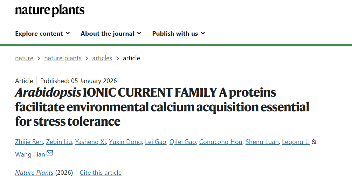Click author Congcong Hou
The width and height of the screenshot is (352, 180).
(x=220, y=142)
